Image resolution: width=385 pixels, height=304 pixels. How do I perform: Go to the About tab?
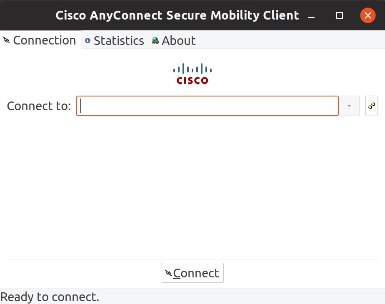pyautogui.click(x=178, y=40)
